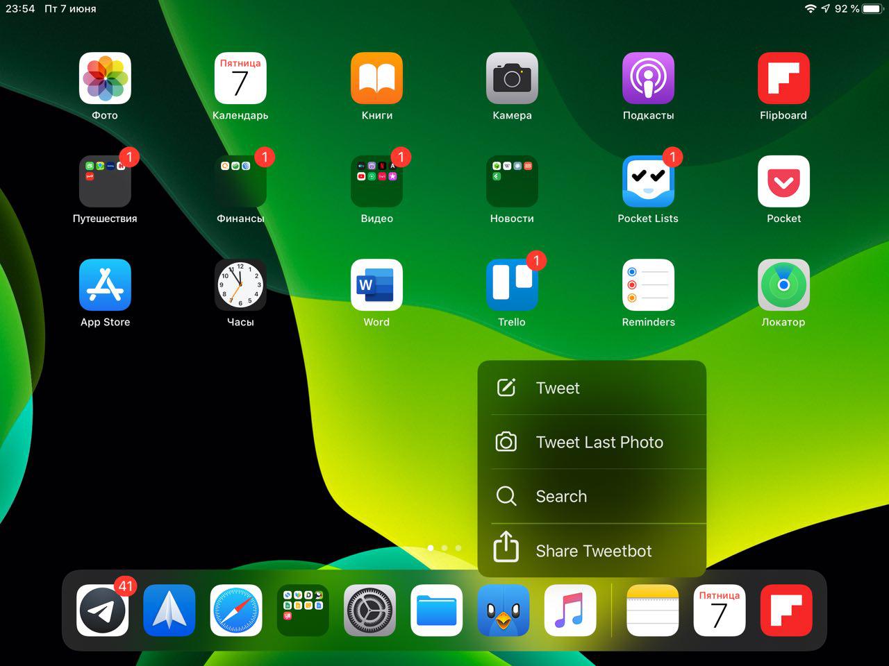The image size is (889, 666).
Task: Launch the Music app from the Dock
Action: pos(570,610)
